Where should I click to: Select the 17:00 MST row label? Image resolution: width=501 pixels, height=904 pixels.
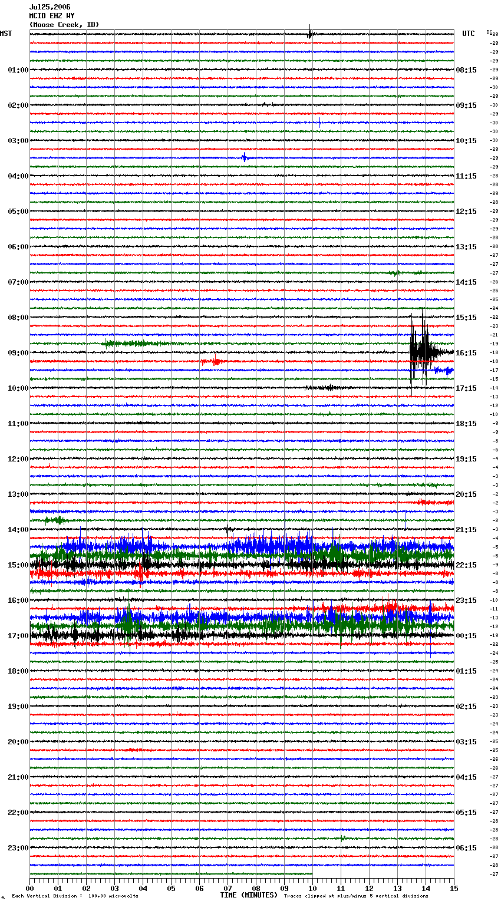(x=18, y=636)
